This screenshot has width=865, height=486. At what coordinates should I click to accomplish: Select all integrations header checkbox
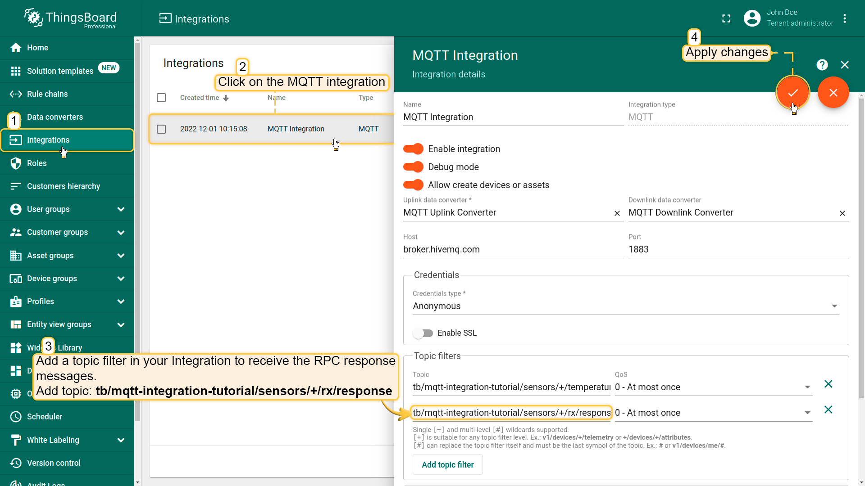click(161, 98)
